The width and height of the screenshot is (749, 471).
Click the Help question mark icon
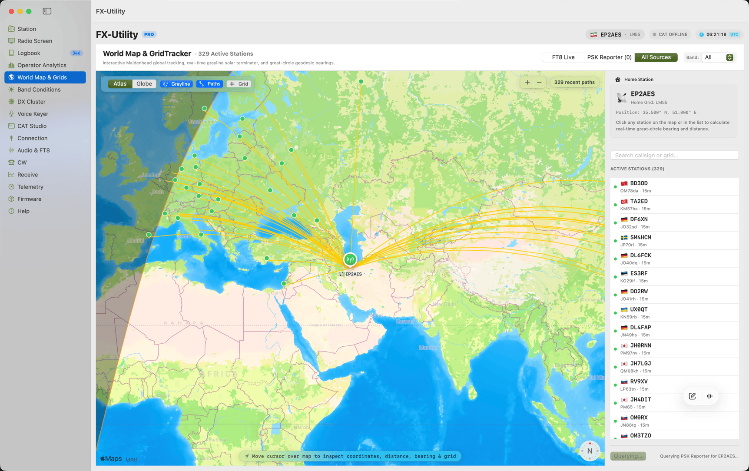point(11,211)
